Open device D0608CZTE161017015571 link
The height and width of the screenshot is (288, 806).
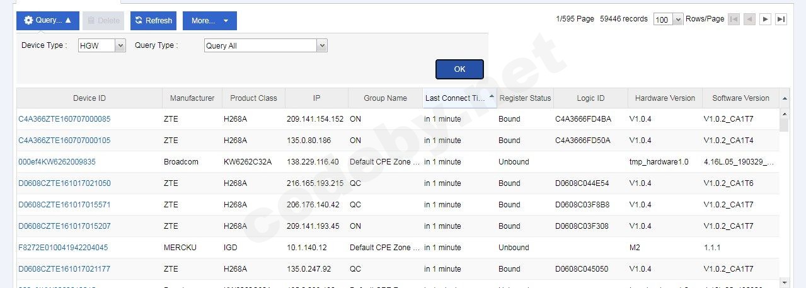coord(64,205)
